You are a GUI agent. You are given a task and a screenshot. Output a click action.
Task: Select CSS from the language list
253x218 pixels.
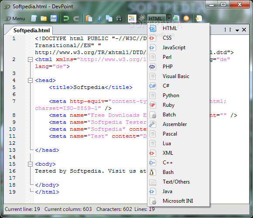[x=178, y=38]
